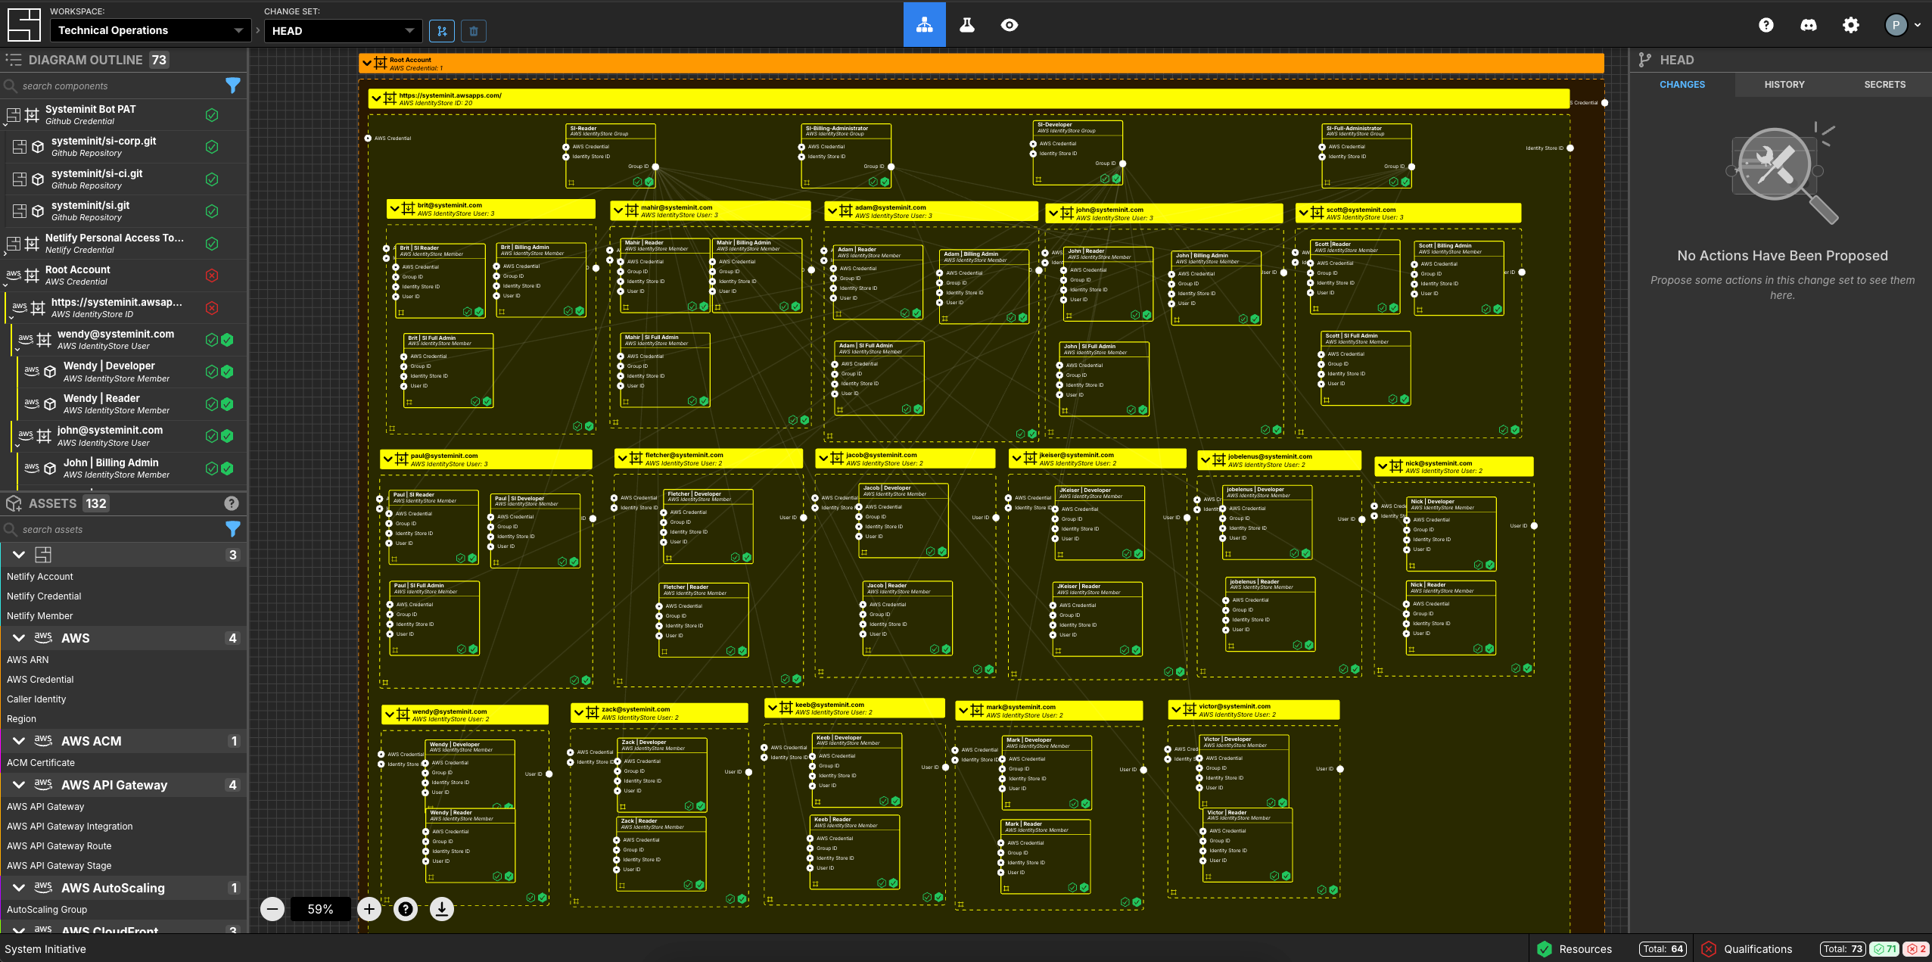Select the SI-Reader group node in diagram
Screen dimensions: 1932x962
click(610, 155)
